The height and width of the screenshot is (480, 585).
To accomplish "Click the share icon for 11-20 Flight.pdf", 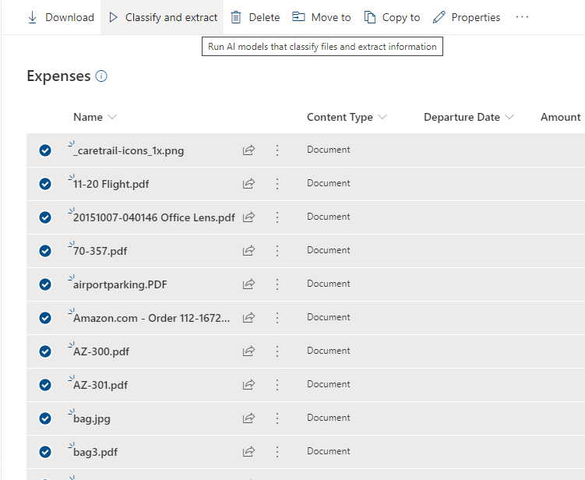I will [x=248, y=184].
